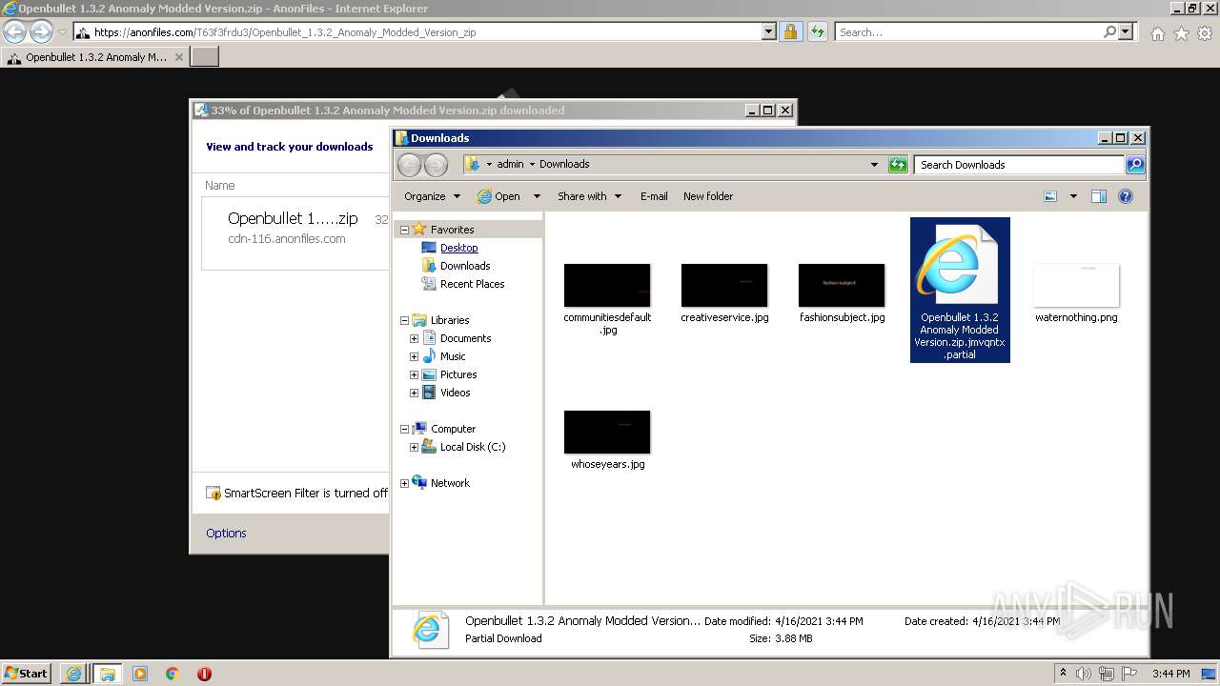Viewport: 1220px width, 686px height.
Task: Click the Start button
Action: [27, 674]
